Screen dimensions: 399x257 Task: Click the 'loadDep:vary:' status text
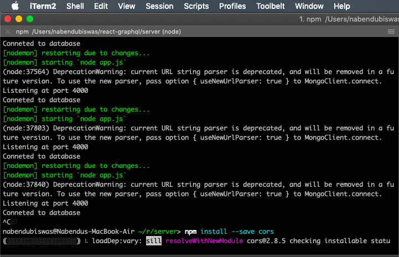(x=117, y=241)
